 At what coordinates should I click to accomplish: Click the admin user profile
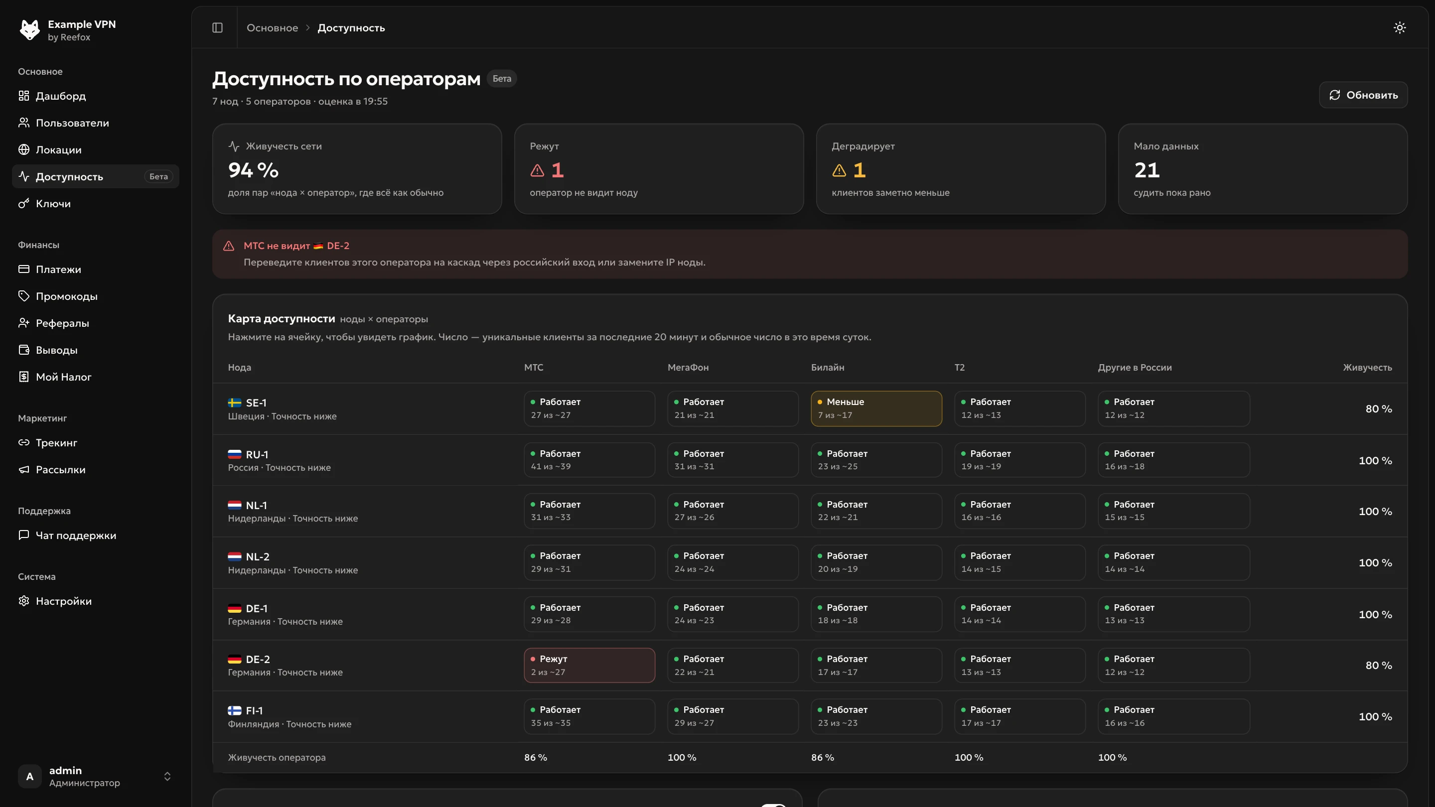95,777
